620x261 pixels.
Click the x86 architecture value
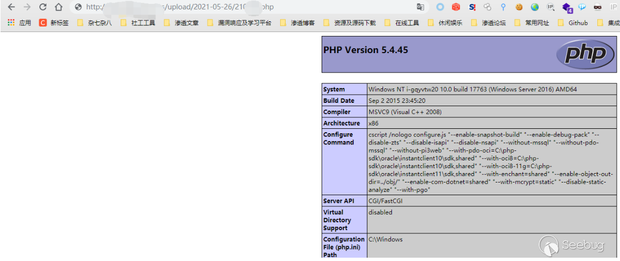pyautogui.click(x=373, y=123)
